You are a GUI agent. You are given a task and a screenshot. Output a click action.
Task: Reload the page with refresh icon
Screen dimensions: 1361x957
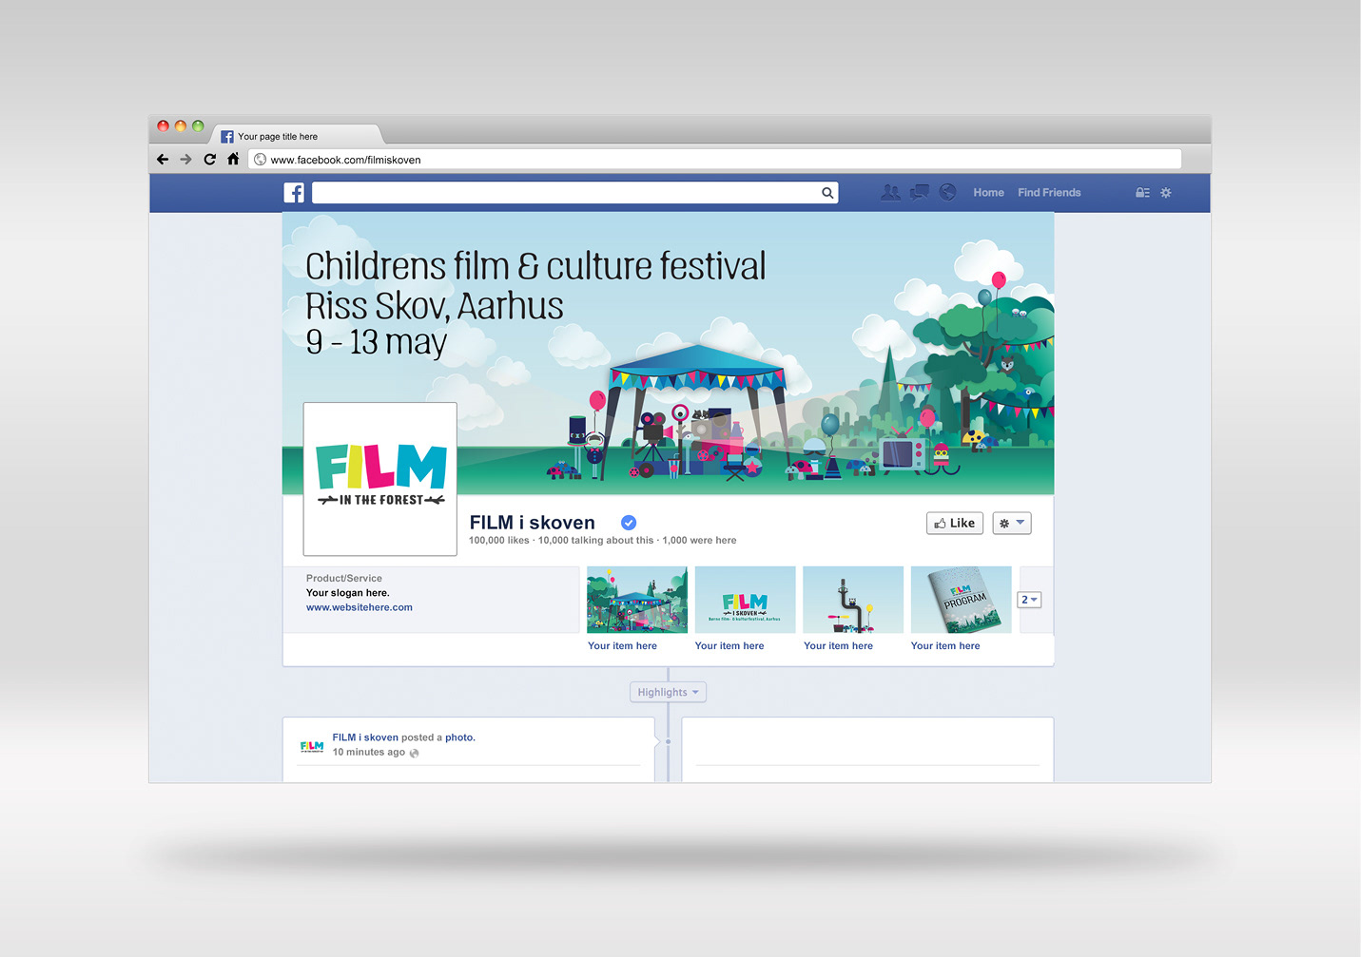pyautogui.click(x=210, y=160)
